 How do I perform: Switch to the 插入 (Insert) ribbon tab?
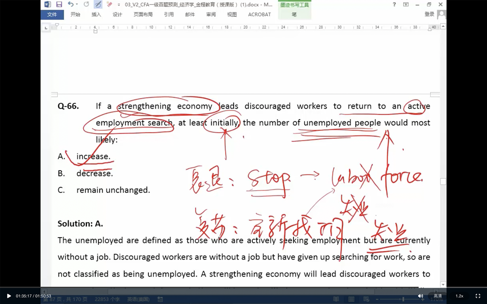pos(96,14)
